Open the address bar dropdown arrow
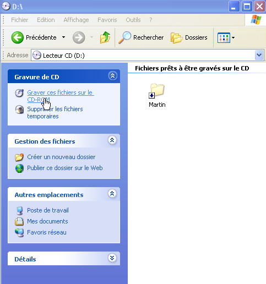This screenshot has width=266, height=284. [x=259, y=55]
